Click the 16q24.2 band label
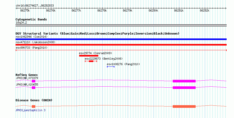The width and height of the screenshot is (234, 118). point(21,23)
